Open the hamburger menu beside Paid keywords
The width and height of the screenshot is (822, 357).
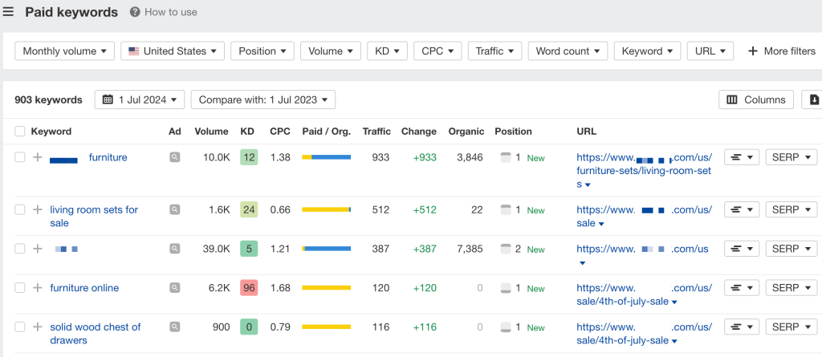point(8,12)
